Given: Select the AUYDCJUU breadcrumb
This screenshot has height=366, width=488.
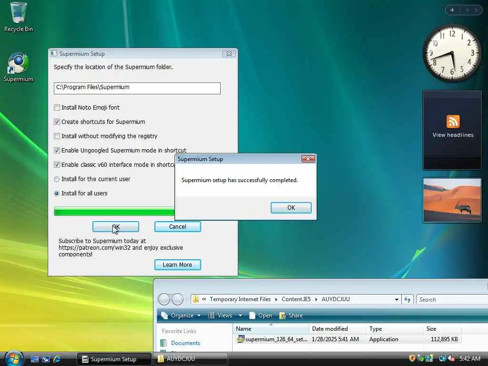Looking at the screenshot, I should (x=335, y=299).
